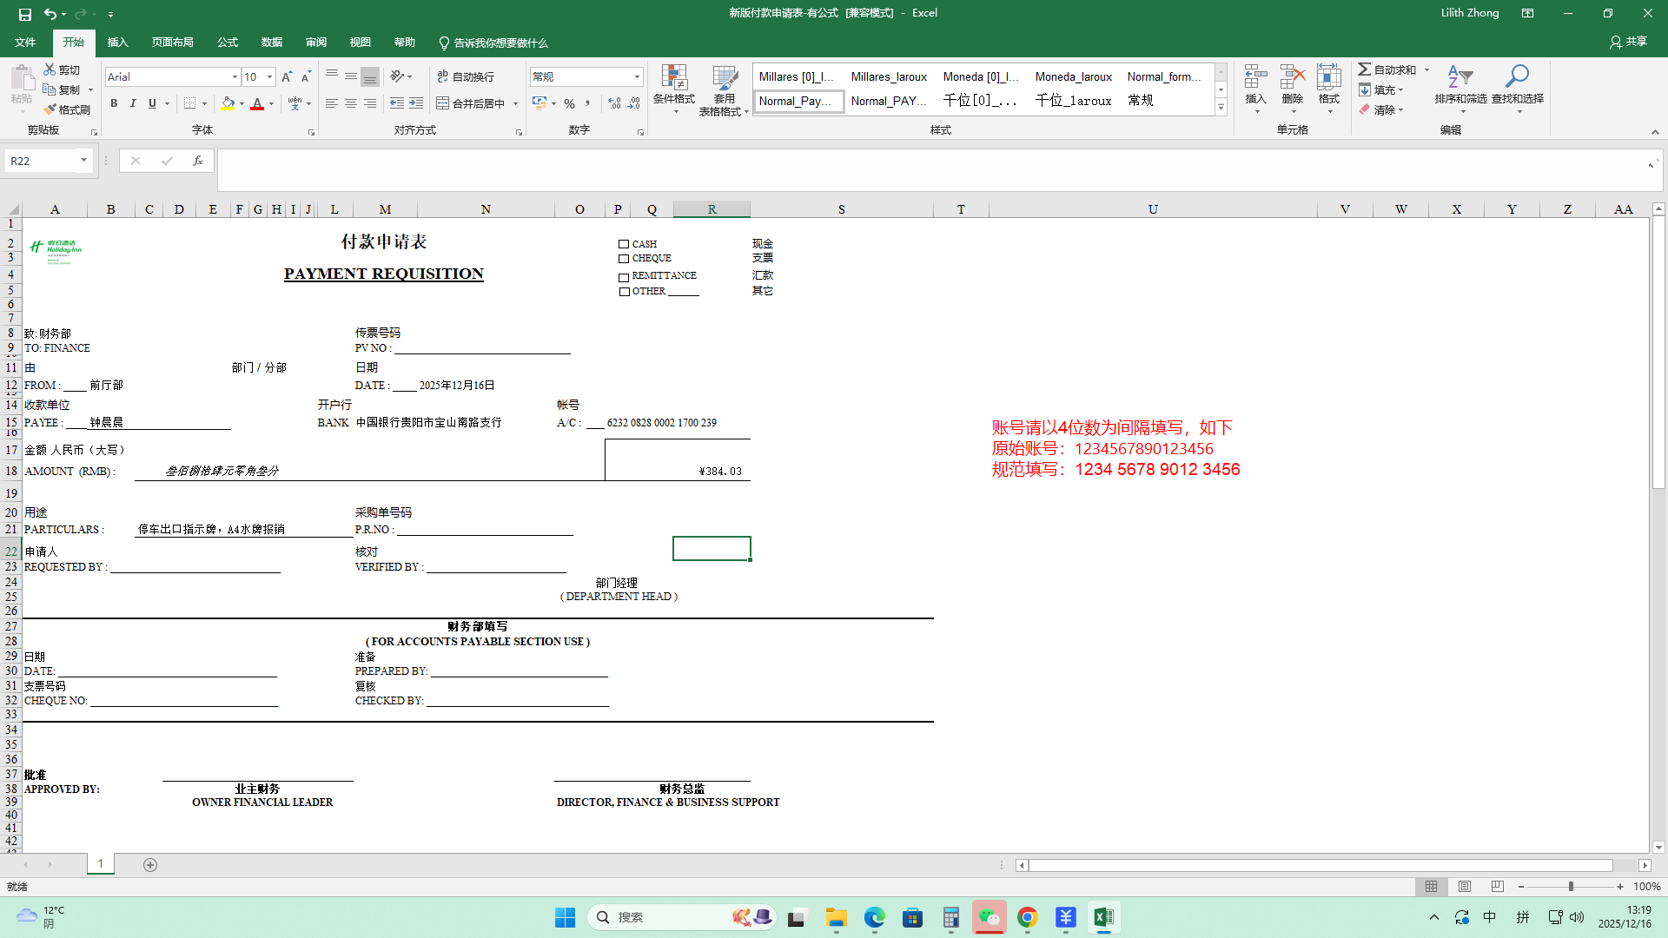The height and width of the screenshot is (938, 1668).
Task: Tick the CHEQUE checkbox
Action: 624,259
